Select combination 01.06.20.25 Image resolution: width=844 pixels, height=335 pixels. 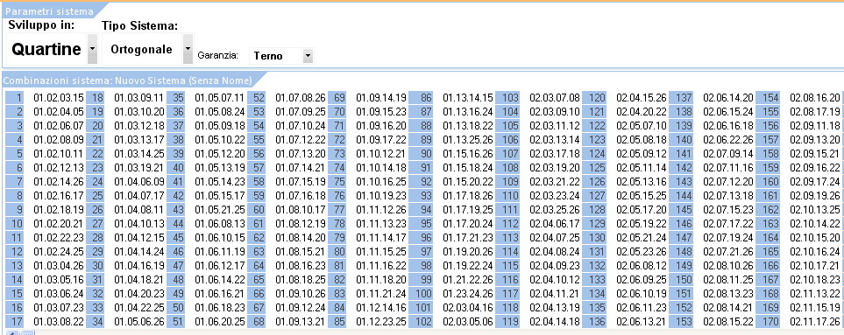point(220,321)
